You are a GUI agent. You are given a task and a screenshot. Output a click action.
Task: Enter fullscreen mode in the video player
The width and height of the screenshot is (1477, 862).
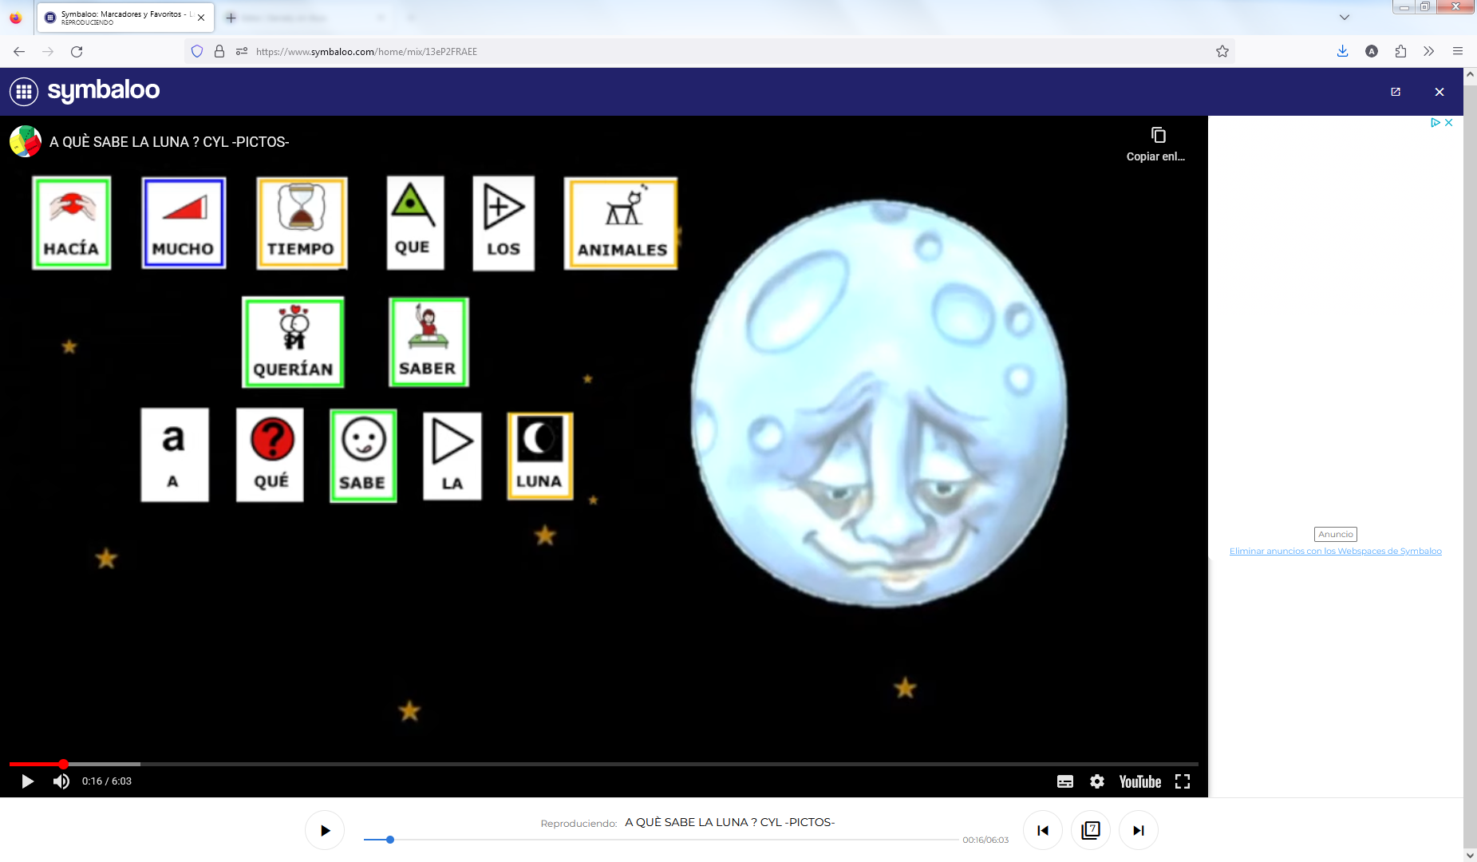(1183, 781)
